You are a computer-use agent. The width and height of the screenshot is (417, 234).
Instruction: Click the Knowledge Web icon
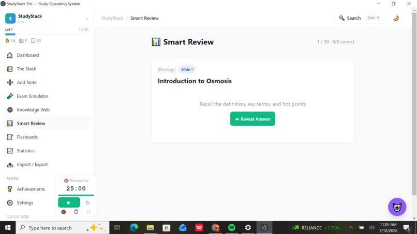10,110
